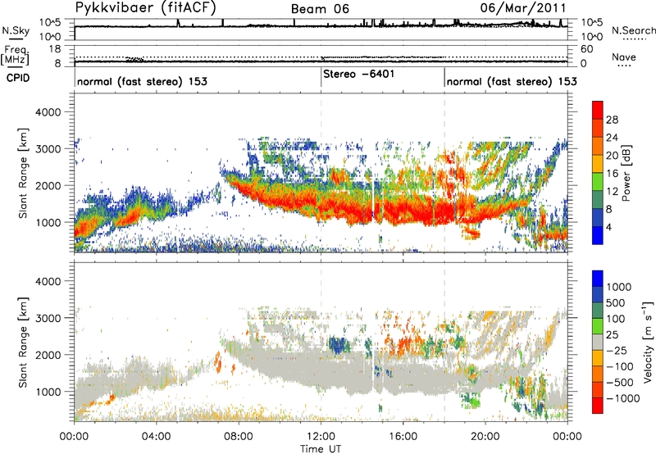Click the blue velocity patch near 13:00
The height and width of the screenshot is (454, 656).
338,346
